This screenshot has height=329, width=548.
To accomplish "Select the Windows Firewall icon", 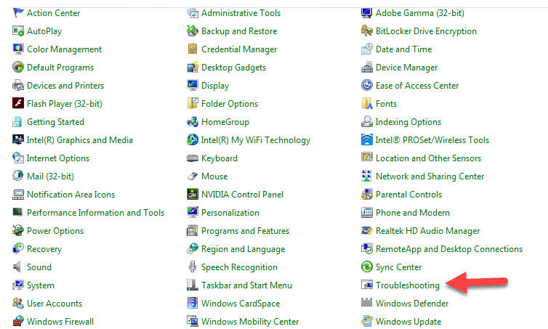I will [18, 322].
